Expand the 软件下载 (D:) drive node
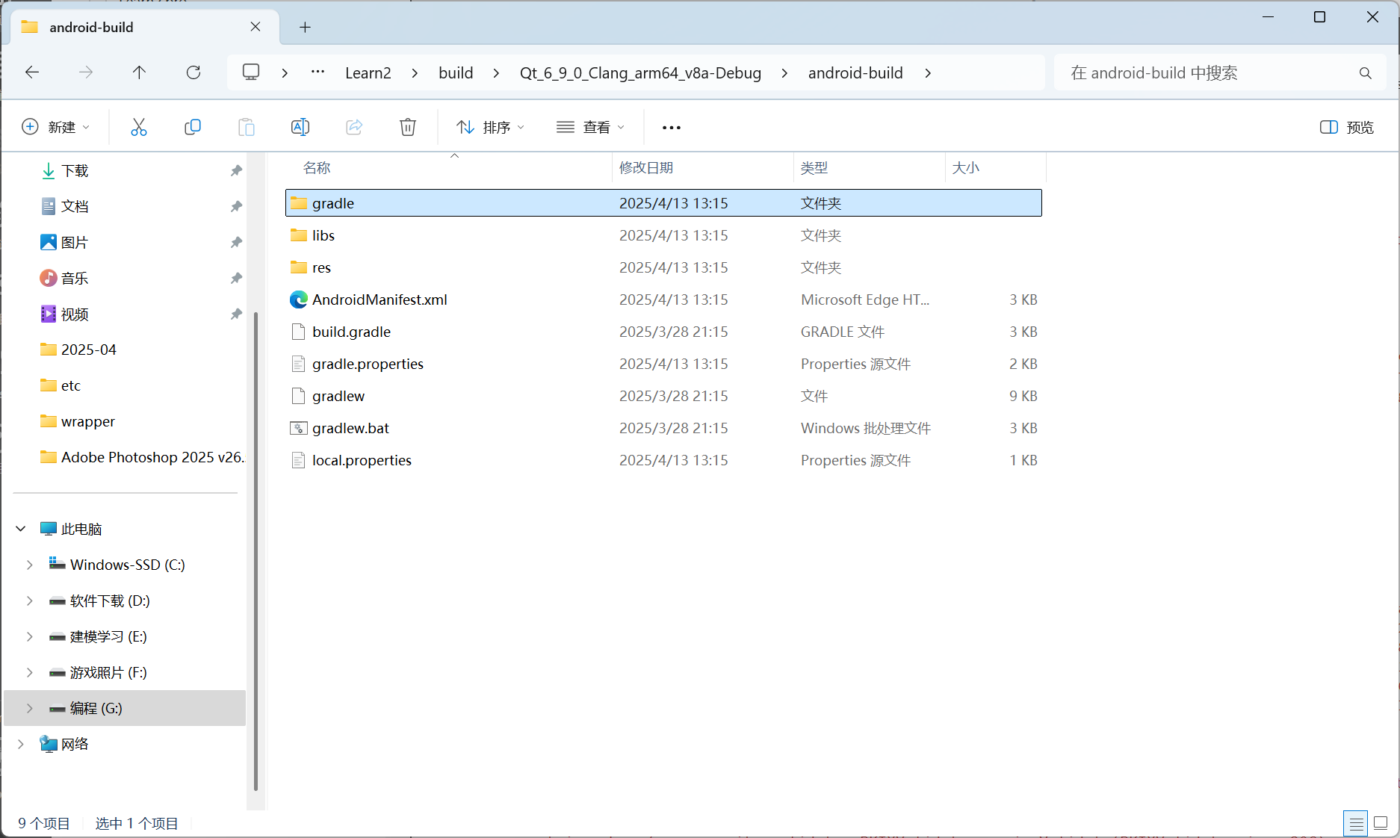 (30, 600)
